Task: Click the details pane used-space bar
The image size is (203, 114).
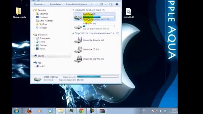Action: [98, 77]
